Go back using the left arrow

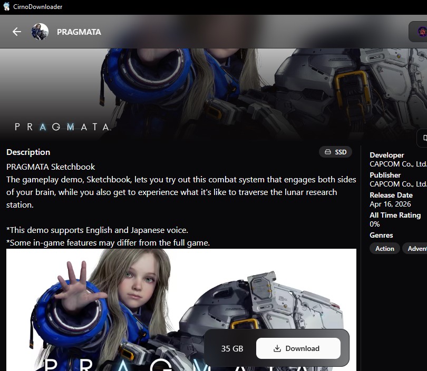tap(17, 32)
